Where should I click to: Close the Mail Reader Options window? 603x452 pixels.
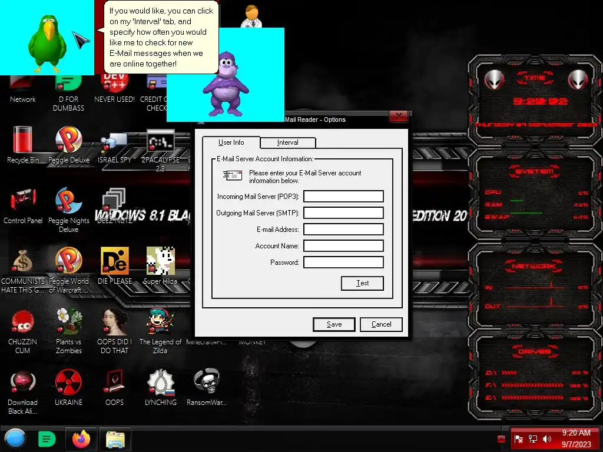[x=399, y=116]
